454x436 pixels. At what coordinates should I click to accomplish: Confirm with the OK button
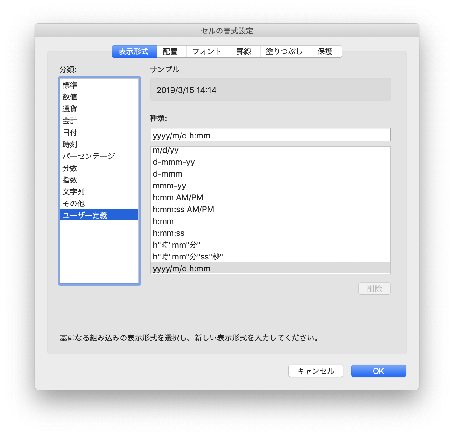(379, 371)
